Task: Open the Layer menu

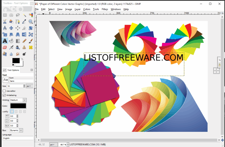Action: pyautogui.click(x=77, y=9)
